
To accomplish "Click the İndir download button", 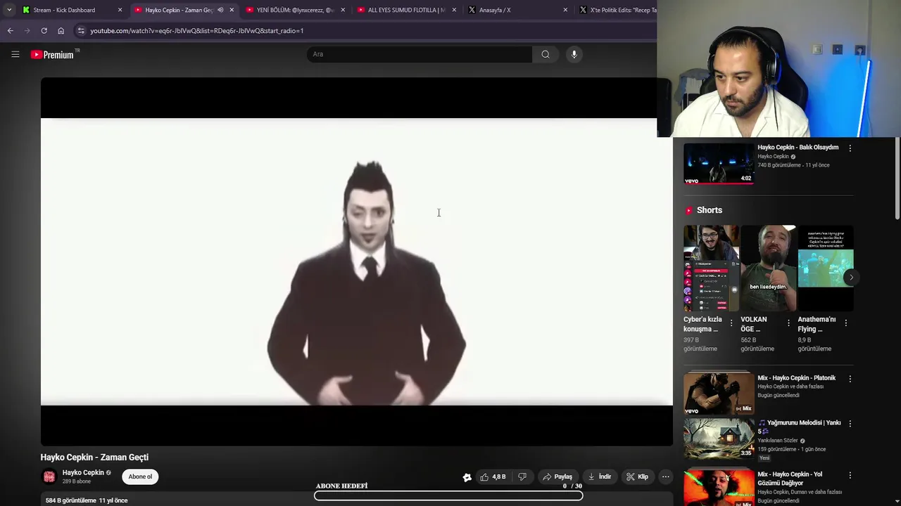I will click(599, 476).
